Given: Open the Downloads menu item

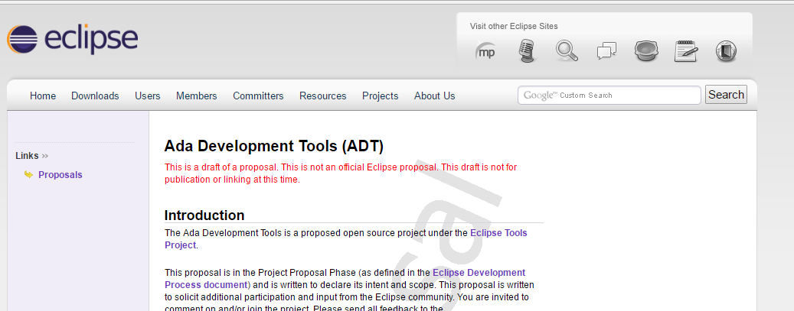Looking at the screenshot, I should tap(95, 96).
